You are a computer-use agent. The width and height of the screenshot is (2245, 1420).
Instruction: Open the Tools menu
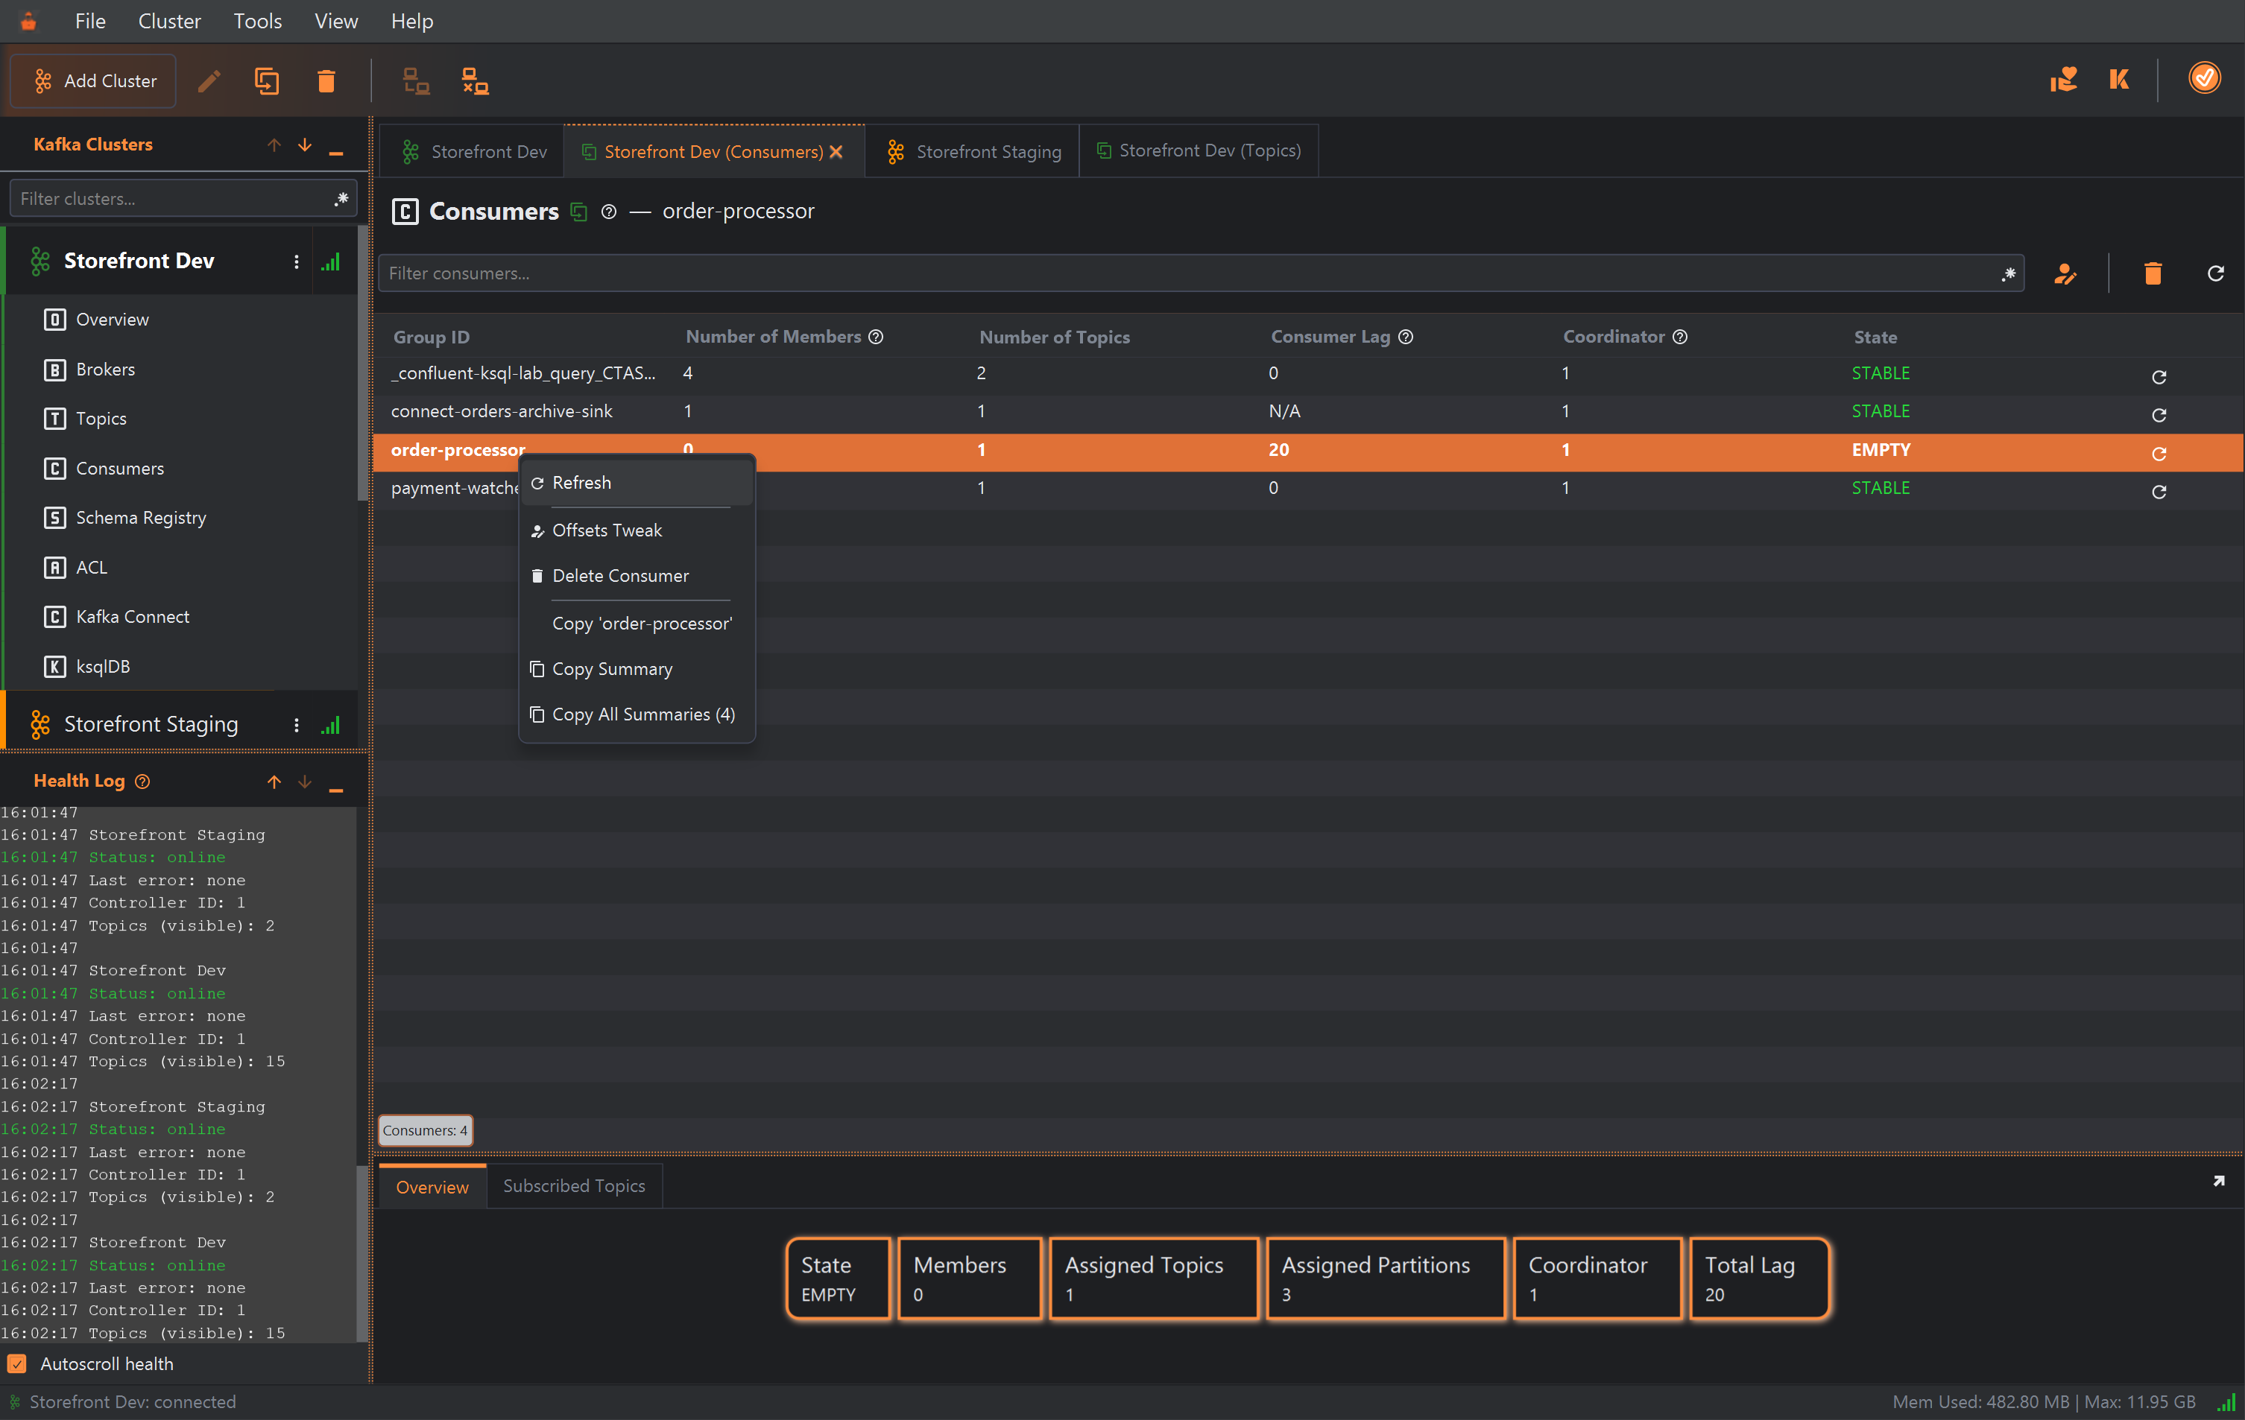257,21
